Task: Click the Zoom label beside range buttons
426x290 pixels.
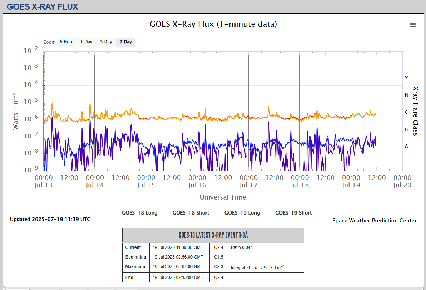Action: click(49, 42)
